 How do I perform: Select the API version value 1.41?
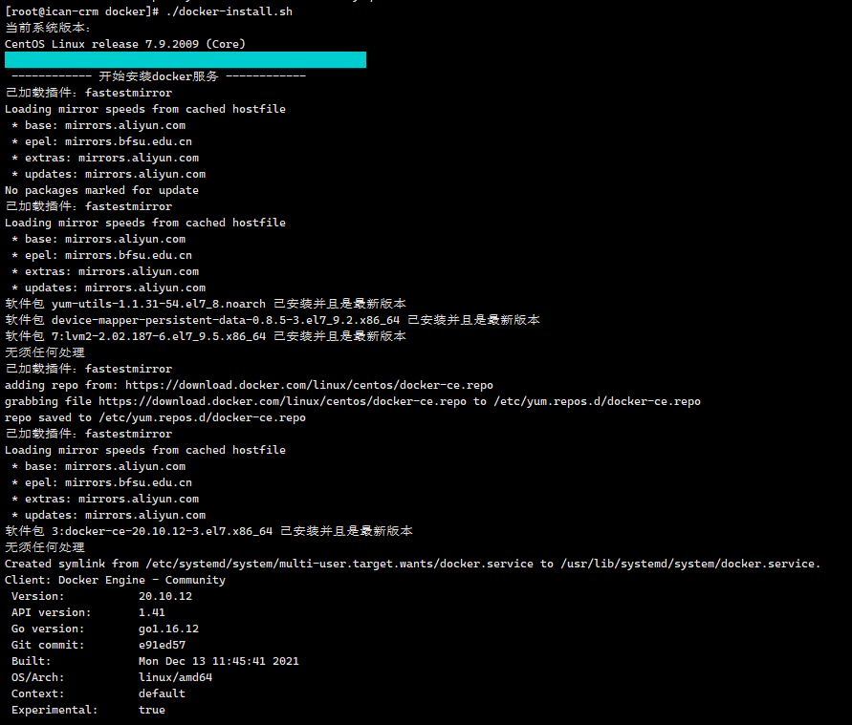point(152,612)
